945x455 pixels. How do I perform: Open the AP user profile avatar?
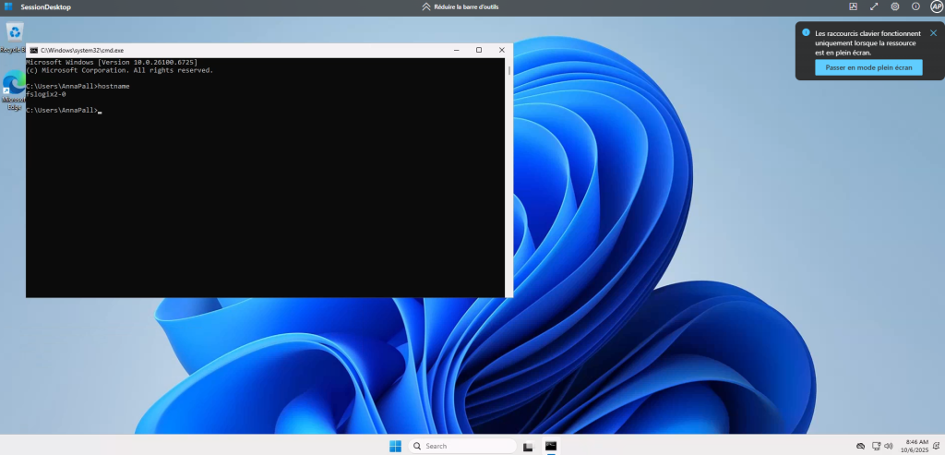936,6
